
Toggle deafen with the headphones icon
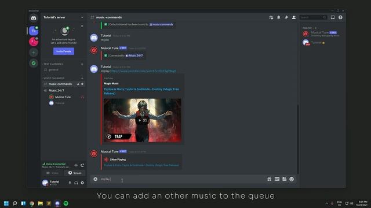click(x=76, y=183)
